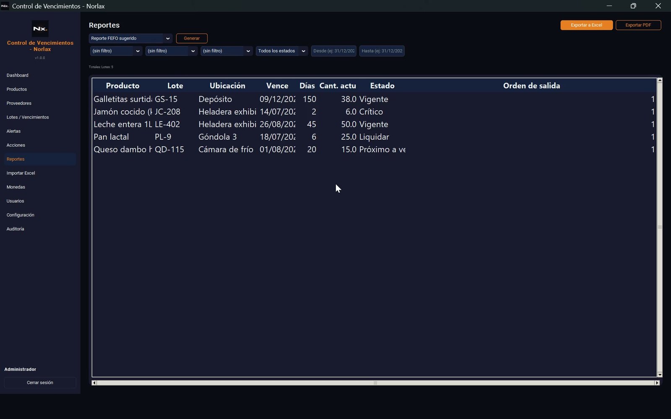This screenshot has width=671, height=419.
Task: Click the horizontal scrollbar left arrow
Action: [94, 383]
